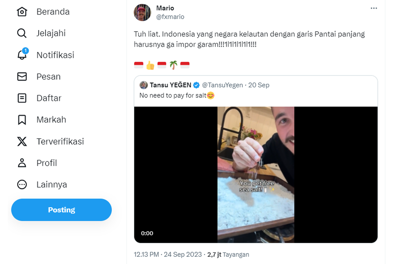Open the tweet's three-dot options menu
This screenshot has height=264, width=397.
[x=374, y=8]
